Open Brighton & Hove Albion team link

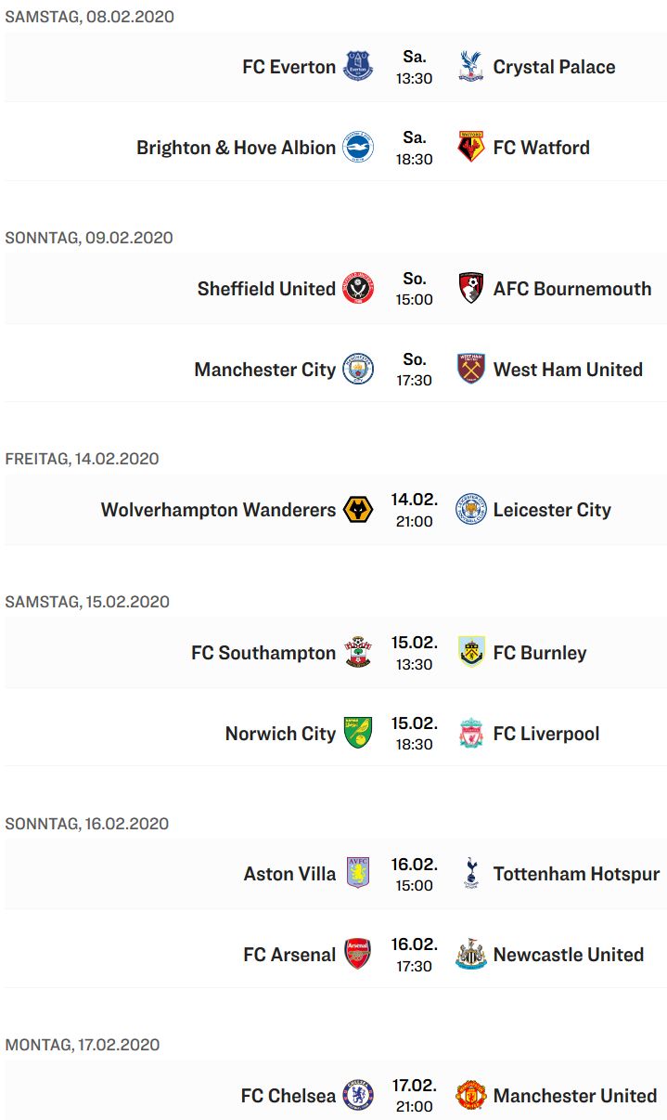click(236, 148)
